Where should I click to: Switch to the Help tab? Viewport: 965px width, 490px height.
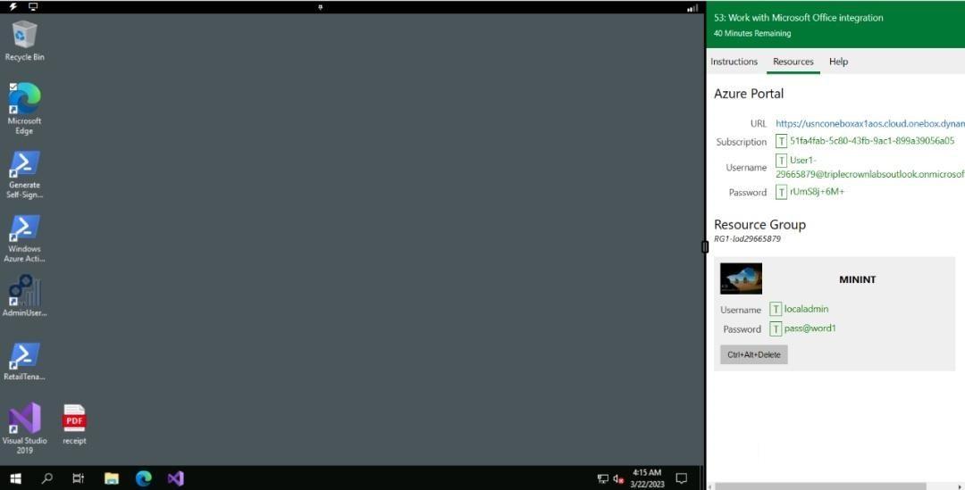[838, 62]
